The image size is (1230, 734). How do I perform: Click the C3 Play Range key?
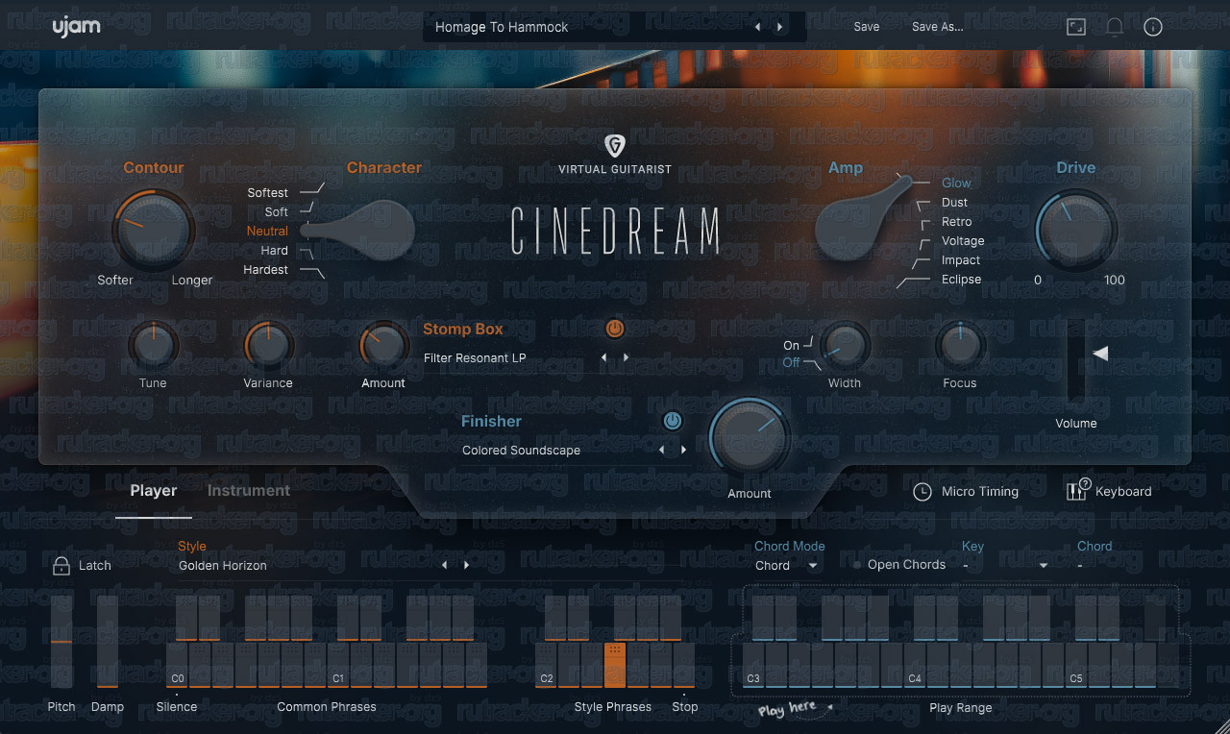click(x=753, y=665)
